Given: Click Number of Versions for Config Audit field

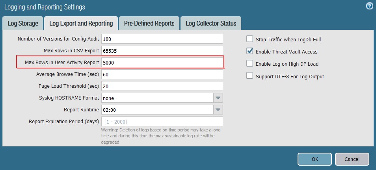Looking at the screenshot, I should click(x=162, y=39).
